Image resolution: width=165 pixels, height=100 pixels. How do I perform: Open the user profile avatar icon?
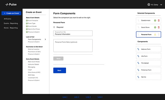pos(149,5)
